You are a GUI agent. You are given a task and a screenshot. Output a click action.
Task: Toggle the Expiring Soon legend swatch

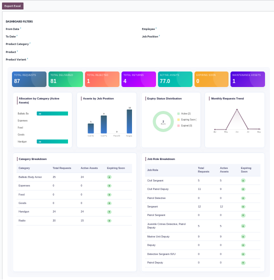(178, 119)
